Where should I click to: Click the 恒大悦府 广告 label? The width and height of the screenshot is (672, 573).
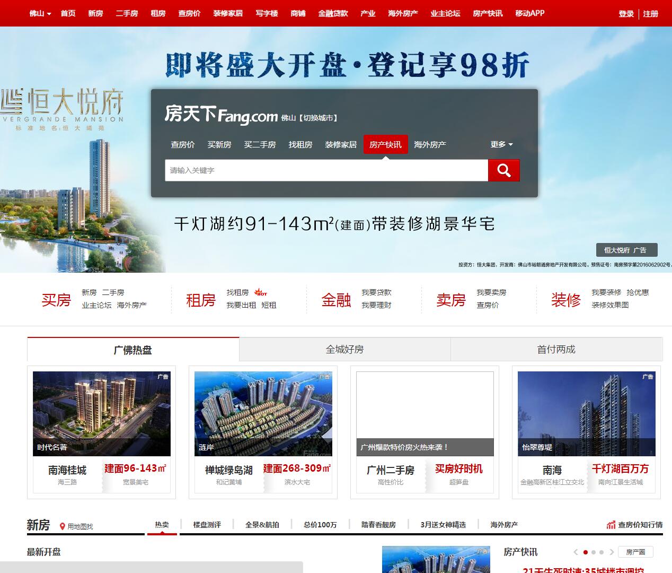[626, 250]
